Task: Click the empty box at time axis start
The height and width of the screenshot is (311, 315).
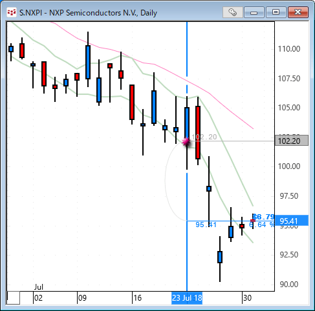Action: tap(14, 298)
